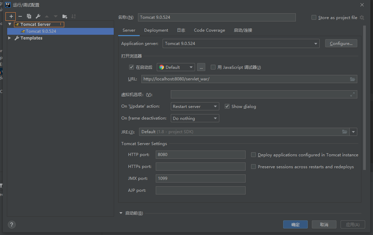Switch to the 日志 tab

coord(181,30)
